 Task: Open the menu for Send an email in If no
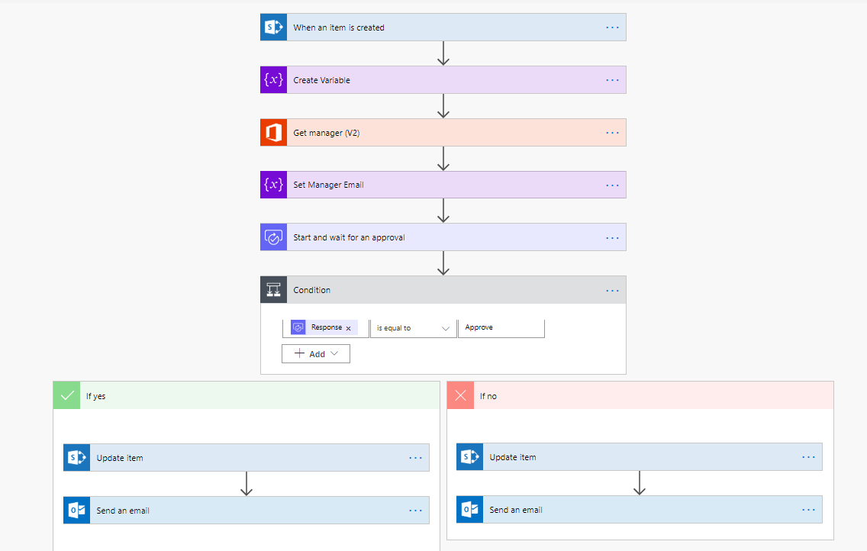coord(808,510)
